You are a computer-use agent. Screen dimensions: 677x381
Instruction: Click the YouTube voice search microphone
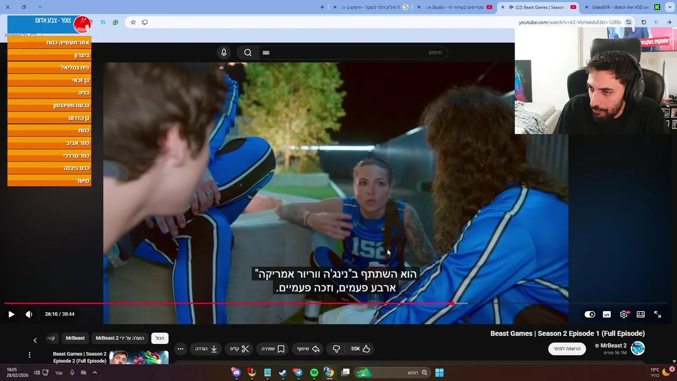(224, 52)
